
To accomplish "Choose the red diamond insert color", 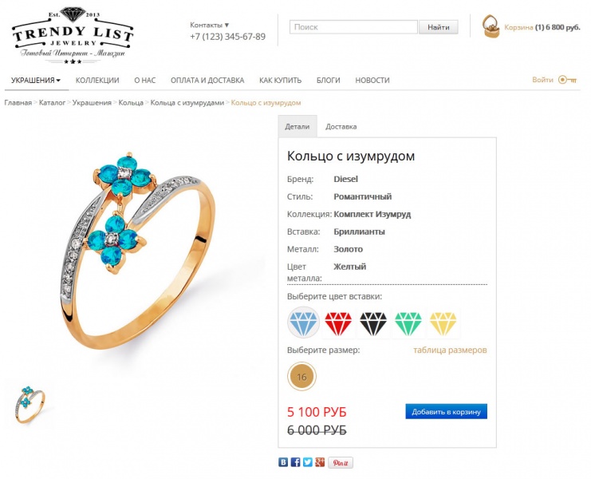I will pyautogui.click(x=338, y=323).
